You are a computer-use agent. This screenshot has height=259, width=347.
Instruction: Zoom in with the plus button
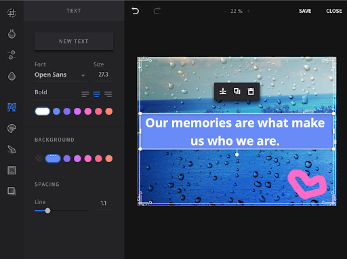click(x=249, y=11)
